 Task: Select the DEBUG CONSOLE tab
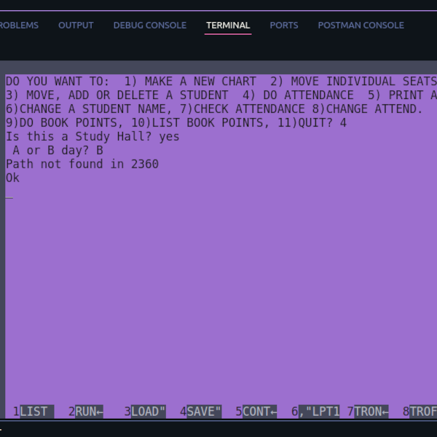coord(149,25)
